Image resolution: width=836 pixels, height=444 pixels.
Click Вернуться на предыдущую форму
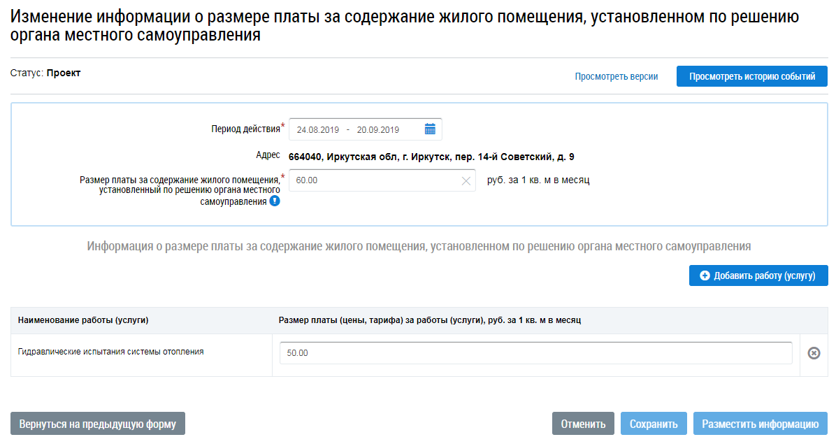pyautogui.click(x=98, y=424)
